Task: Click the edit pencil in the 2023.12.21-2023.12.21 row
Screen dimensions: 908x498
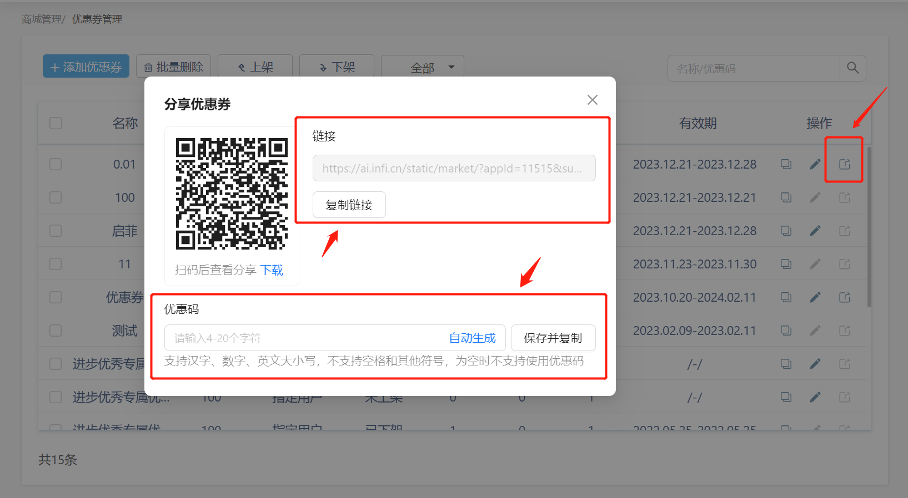Action: click(x=815, y=197)
